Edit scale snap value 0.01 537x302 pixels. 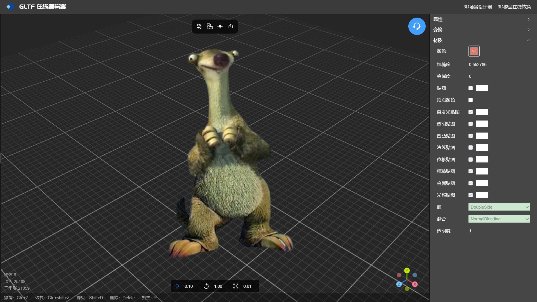pyautogui.click(x=247, y=286)
